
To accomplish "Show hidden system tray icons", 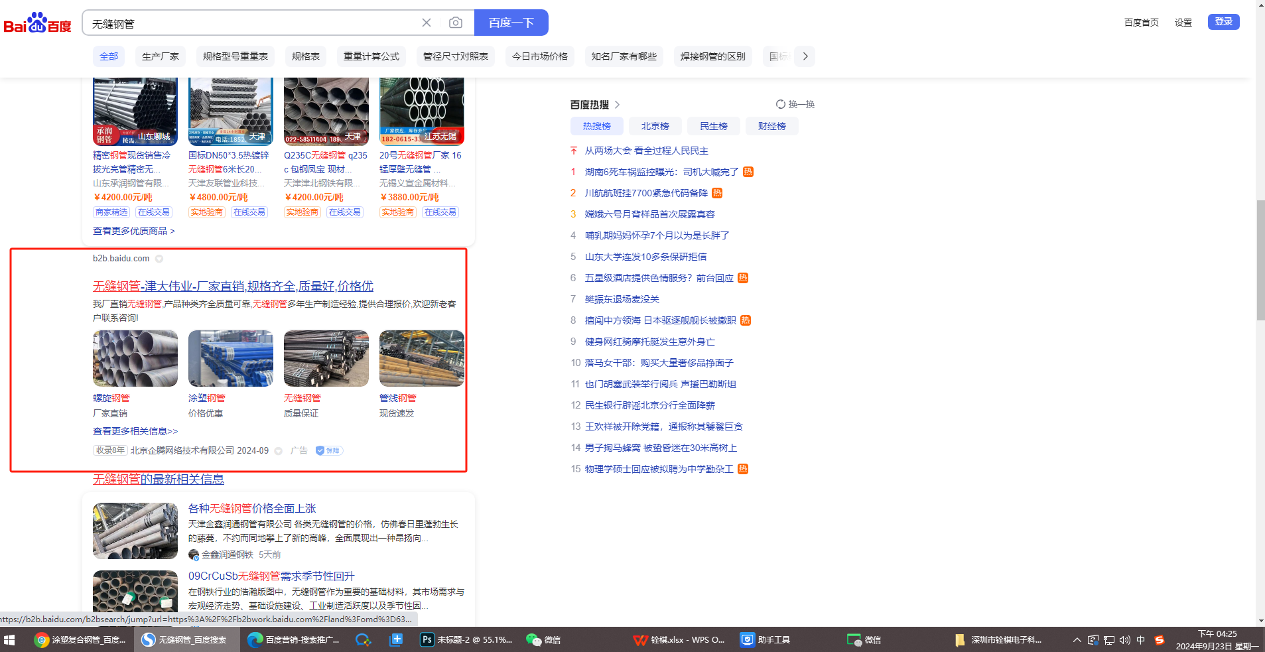I will click(x=1077, y=640).
